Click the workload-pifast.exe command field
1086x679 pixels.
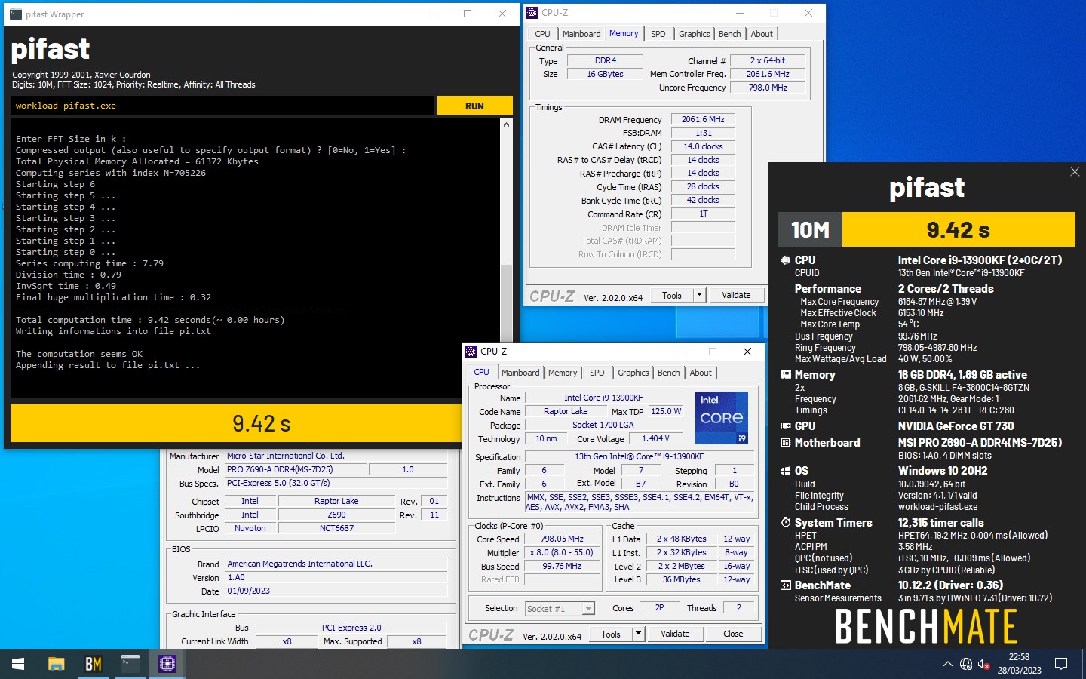coord(222,106)
